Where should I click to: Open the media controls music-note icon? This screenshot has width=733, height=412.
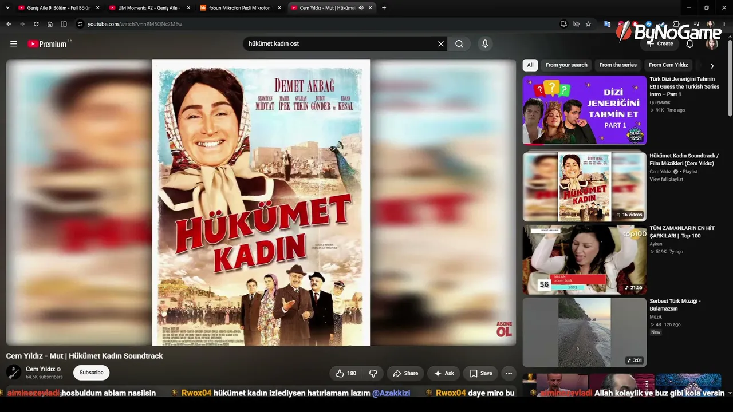coord(697,24)
